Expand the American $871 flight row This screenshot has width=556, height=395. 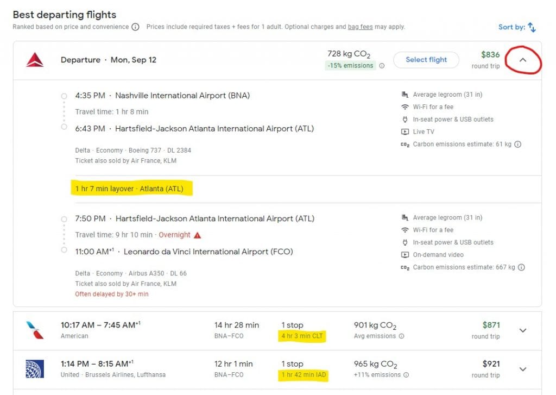tap(523, 330)
